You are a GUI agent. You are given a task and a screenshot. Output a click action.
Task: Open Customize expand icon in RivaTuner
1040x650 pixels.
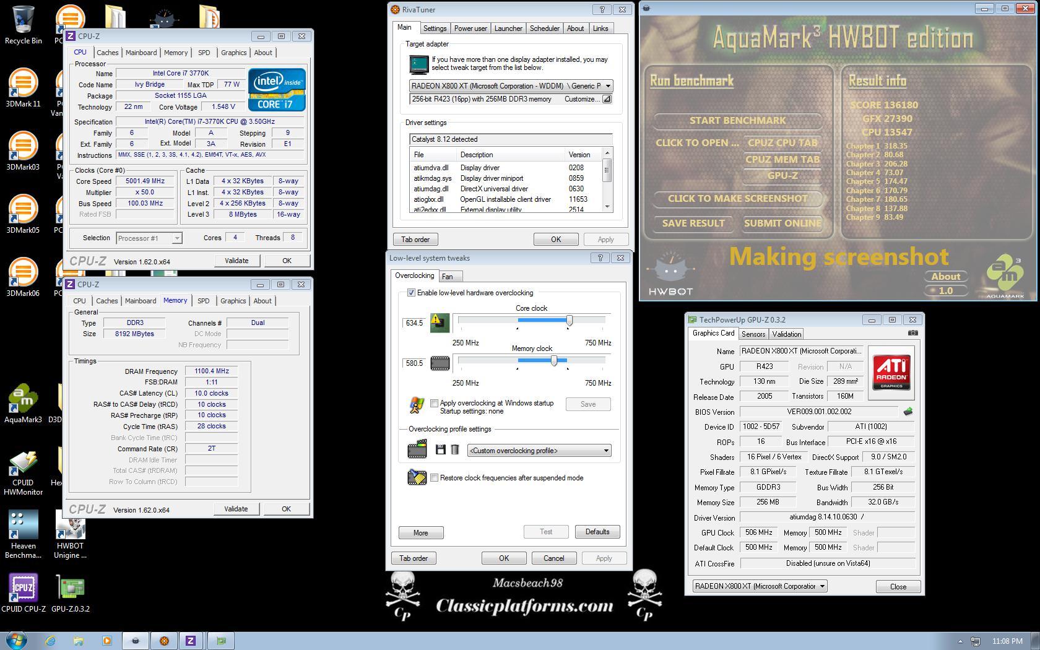click(x=607, y=99)
